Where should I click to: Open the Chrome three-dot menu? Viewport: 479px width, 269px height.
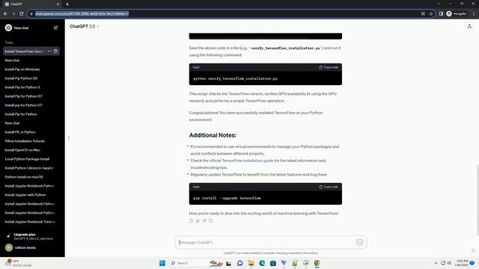[x=474, y=13]
